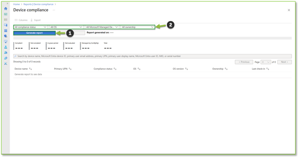Expand the left sidebar with chevrons
This screenshot has width=299, height=158.
pos(7,4)
